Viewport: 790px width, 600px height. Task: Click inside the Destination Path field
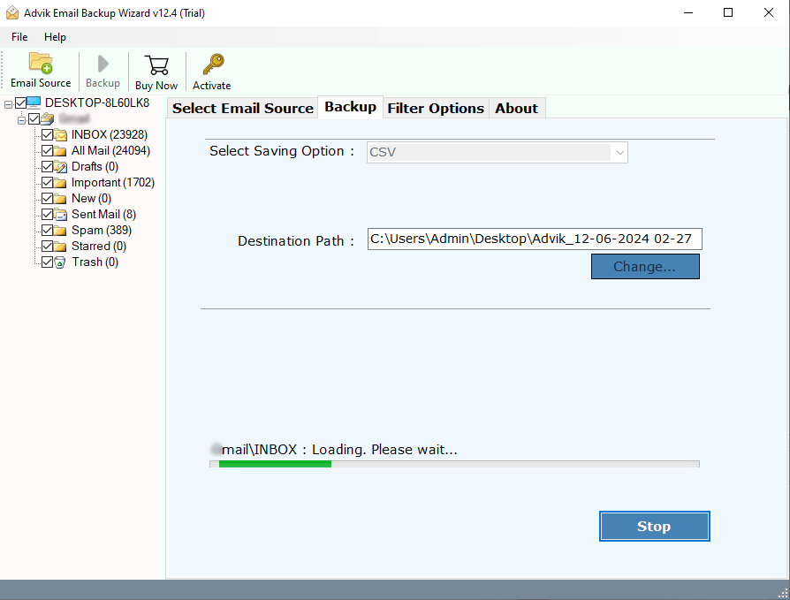[535, 239]
